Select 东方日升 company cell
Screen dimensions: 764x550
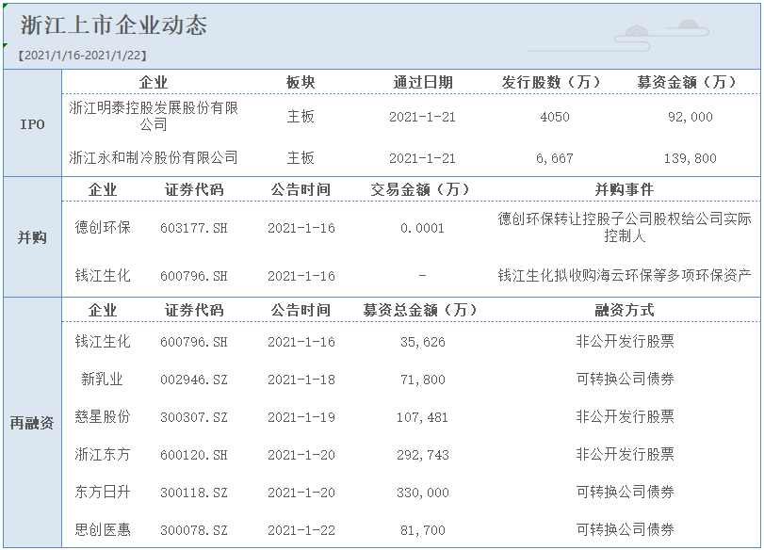[103, 492]
